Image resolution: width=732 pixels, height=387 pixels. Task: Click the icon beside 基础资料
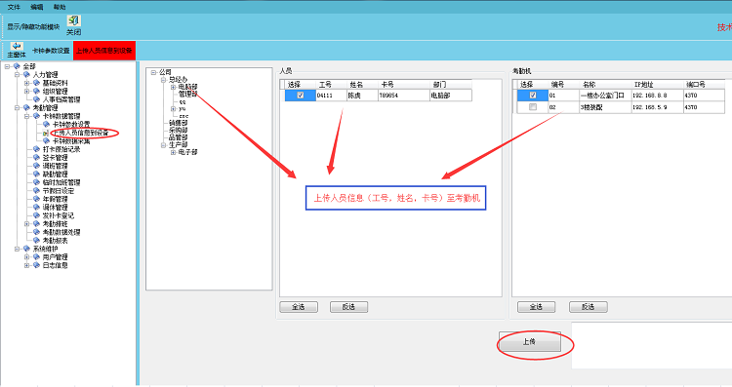pyautogui.click(x=36, y=83)
